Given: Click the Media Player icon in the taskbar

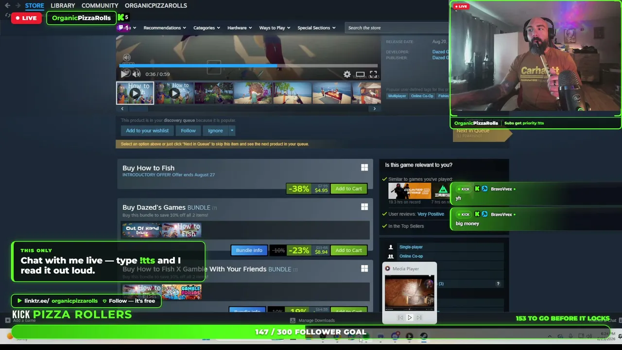Looking at the screenshot, I should (x=409, y=336).
